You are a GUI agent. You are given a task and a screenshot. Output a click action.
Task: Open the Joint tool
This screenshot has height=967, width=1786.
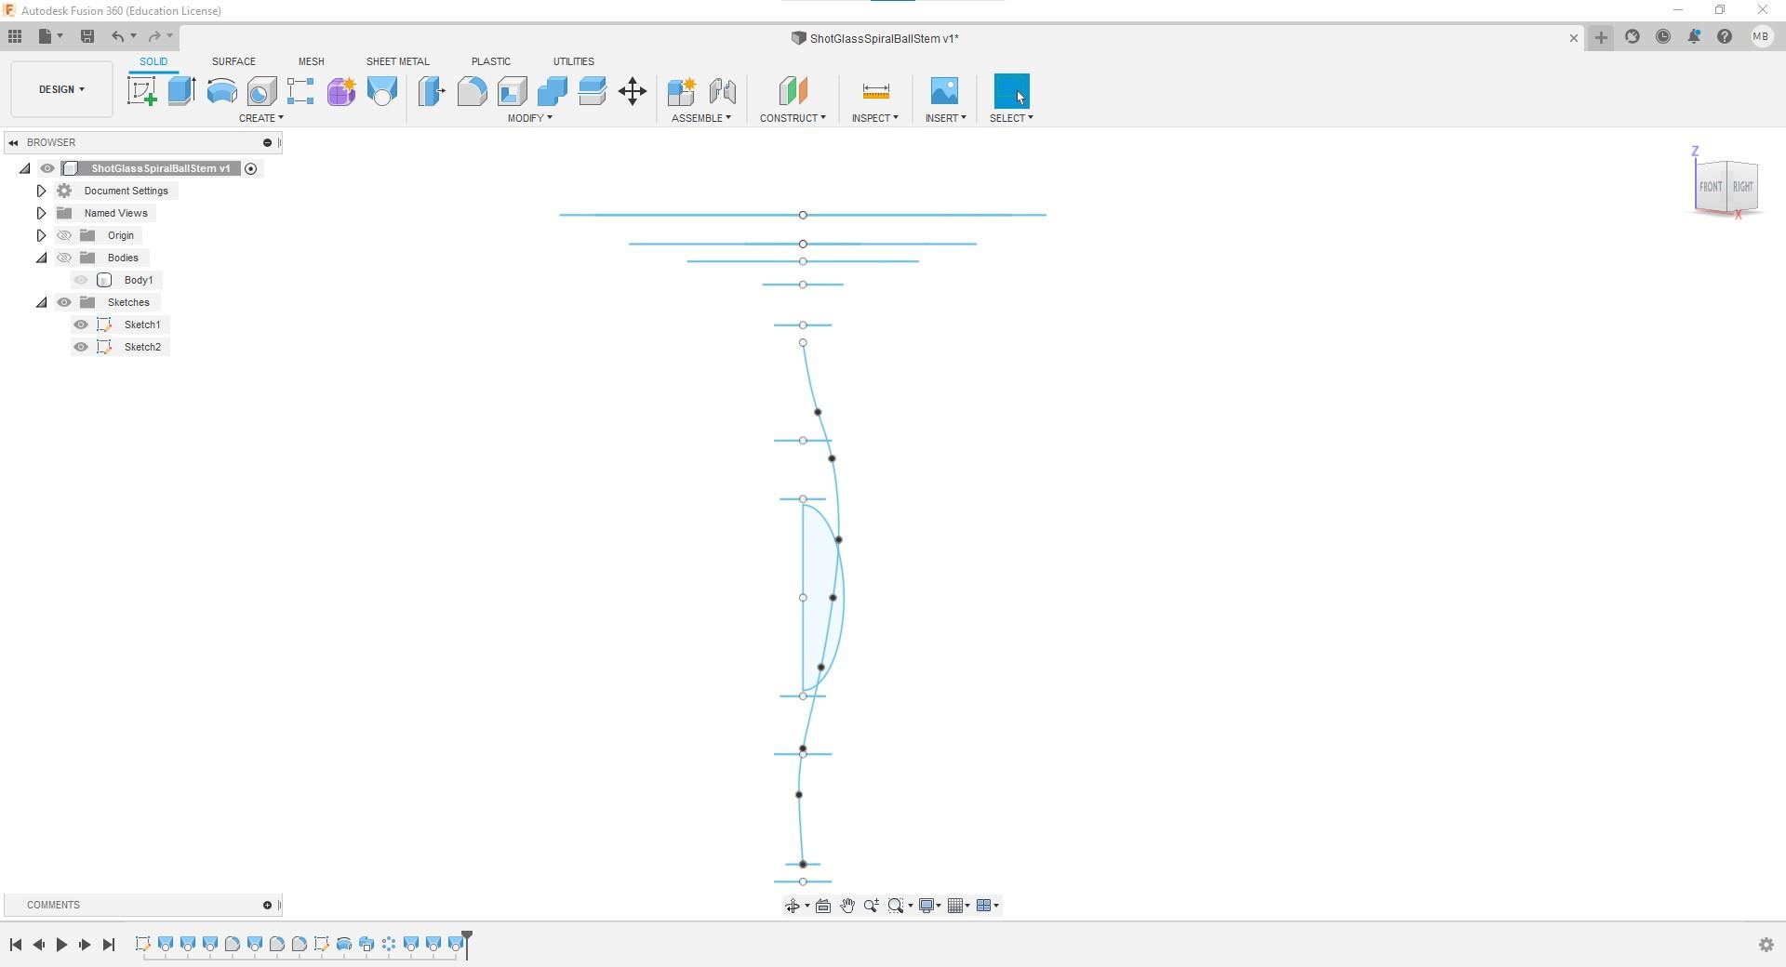coord(723,91)
